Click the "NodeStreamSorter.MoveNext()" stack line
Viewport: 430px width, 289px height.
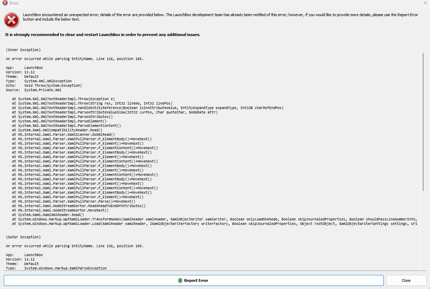(60, 210)
